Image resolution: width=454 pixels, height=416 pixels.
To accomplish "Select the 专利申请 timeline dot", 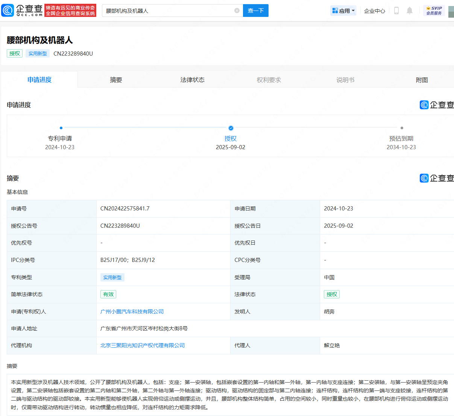I will [x=61, y=128].
